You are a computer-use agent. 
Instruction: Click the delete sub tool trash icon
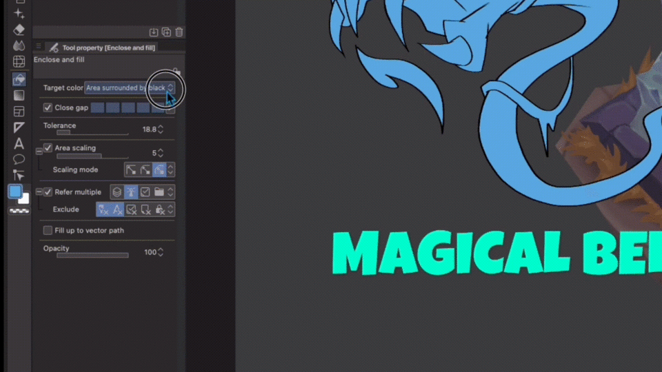pos(179,32)
